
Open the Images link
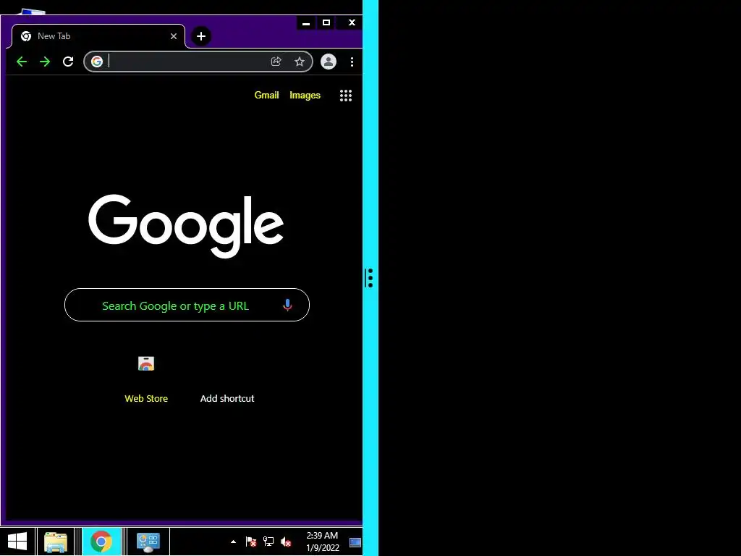(x=305, y=95)
